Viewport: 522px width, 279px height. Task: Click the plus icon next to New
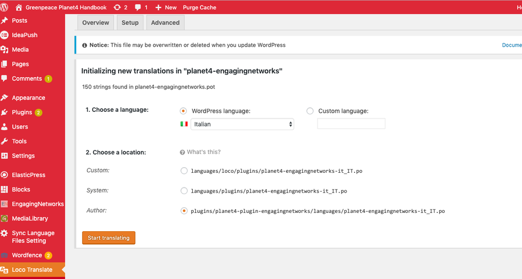159,7
